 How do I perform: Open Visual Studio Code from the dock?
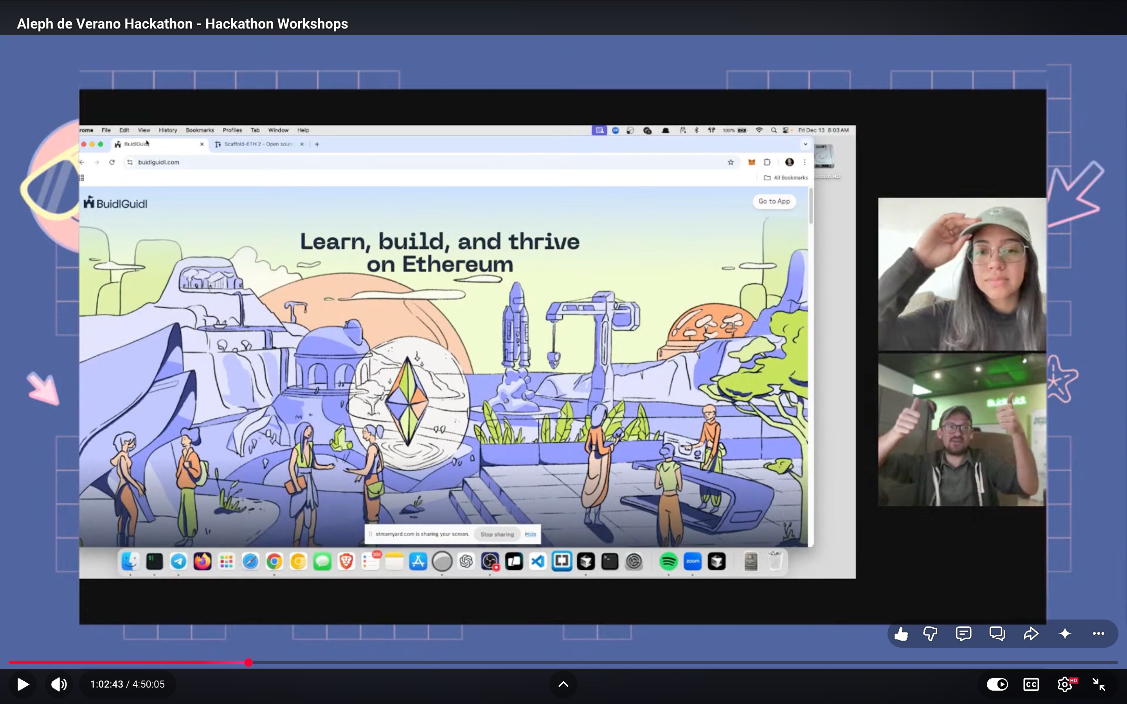(538, 561)
